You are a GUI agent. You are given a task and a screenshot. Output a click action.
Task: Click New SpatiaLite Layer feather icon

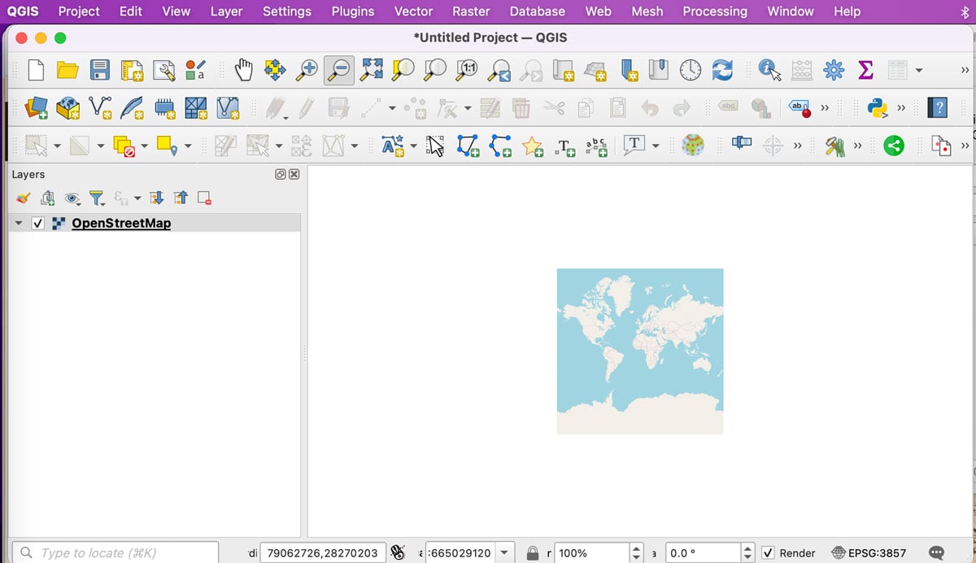[132, 107]
